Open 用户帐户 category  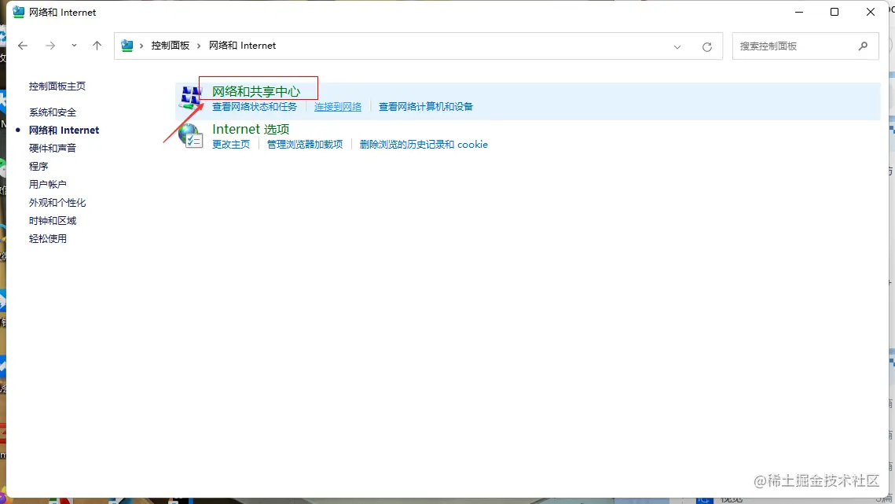coord(47,185)
